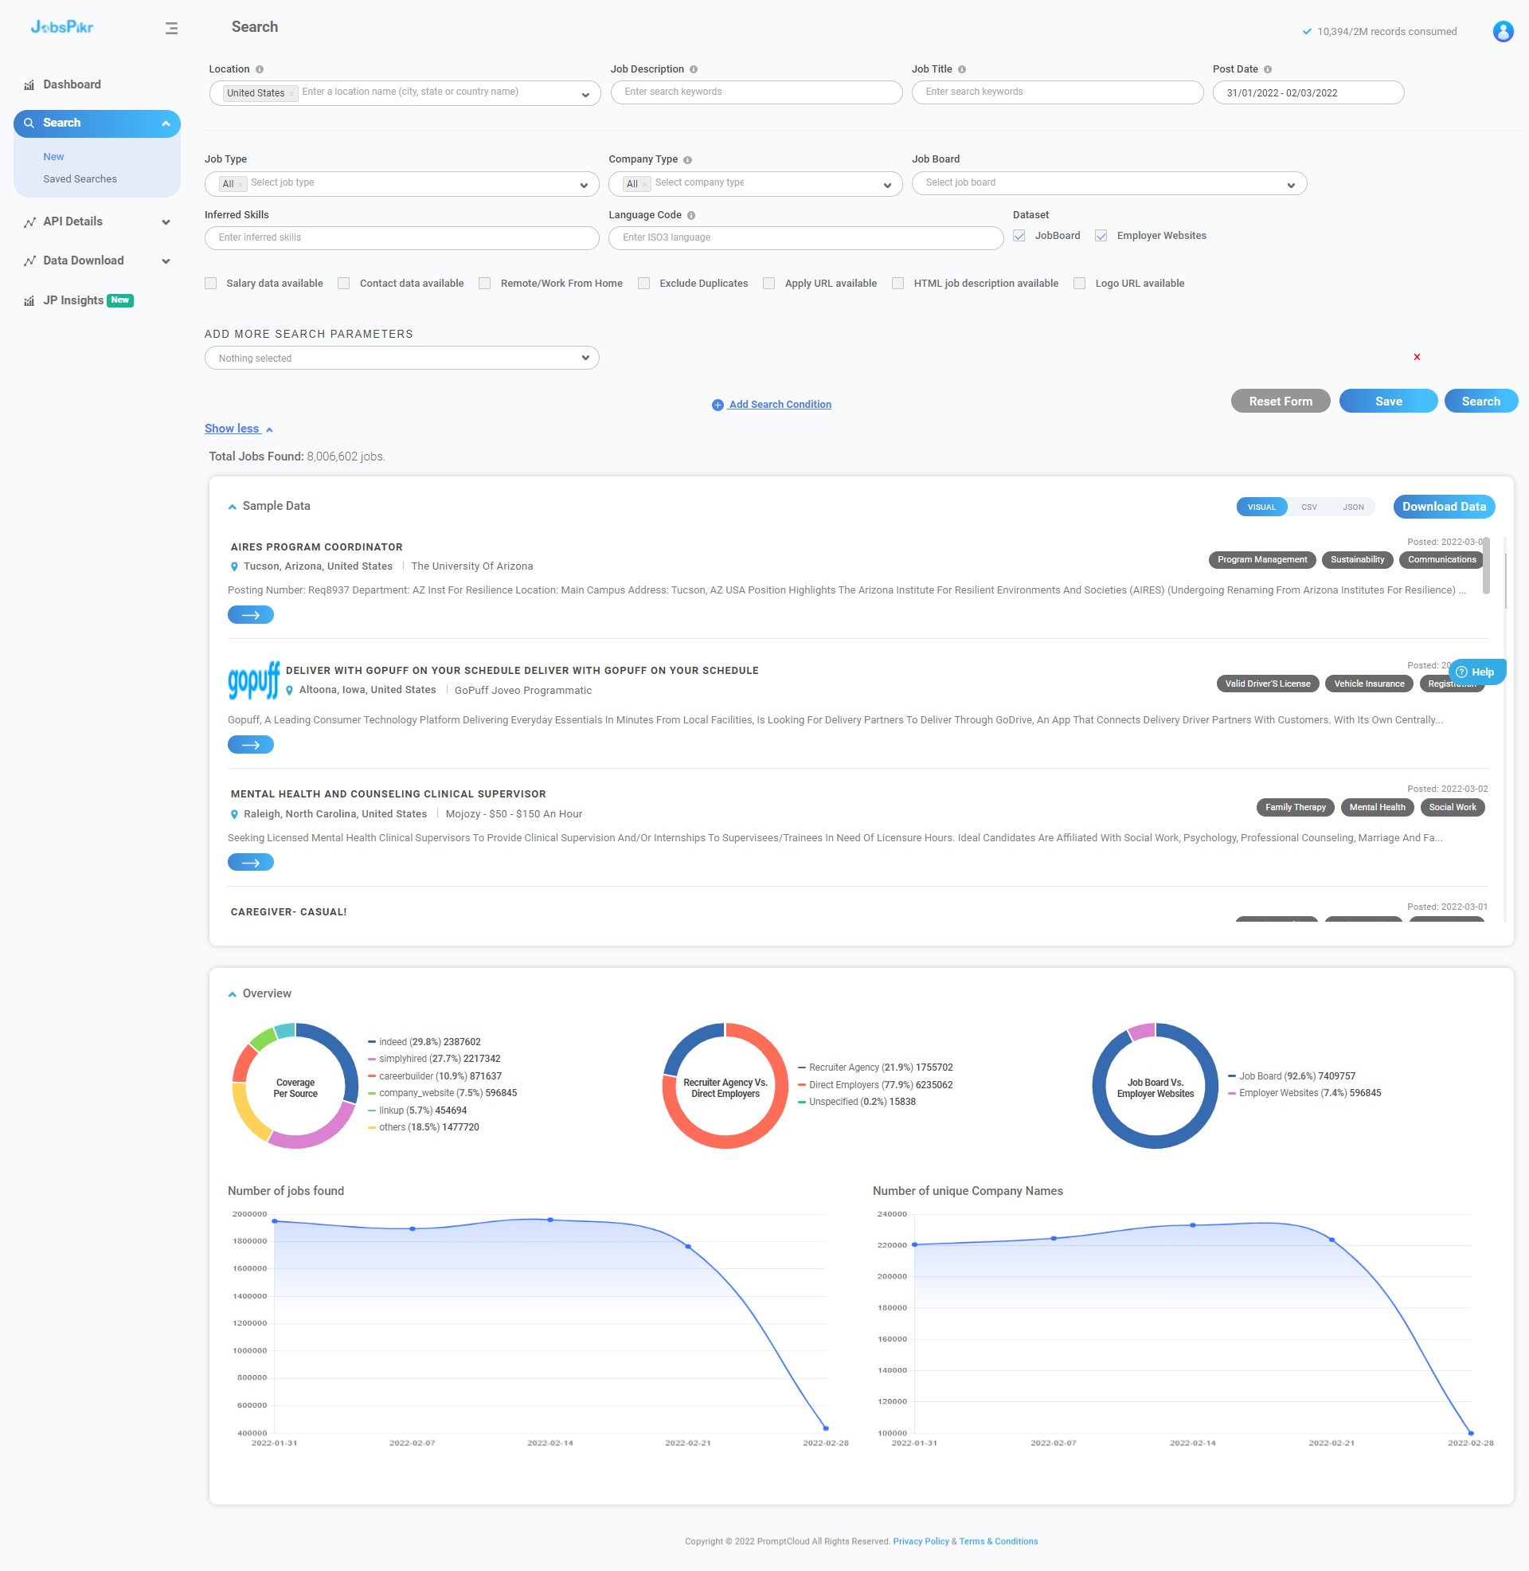
Task: Check Remote/Work From Home option
Action: coord(484,283)
